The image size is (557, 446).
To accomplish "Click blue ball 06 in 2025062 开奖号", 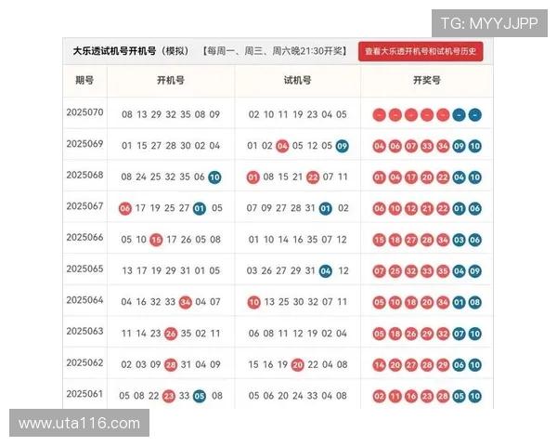I will (459, 365).
